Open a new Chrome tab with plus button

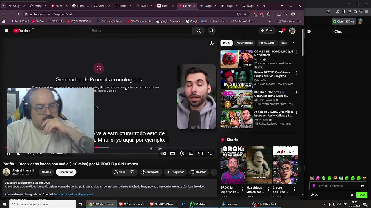264,6
